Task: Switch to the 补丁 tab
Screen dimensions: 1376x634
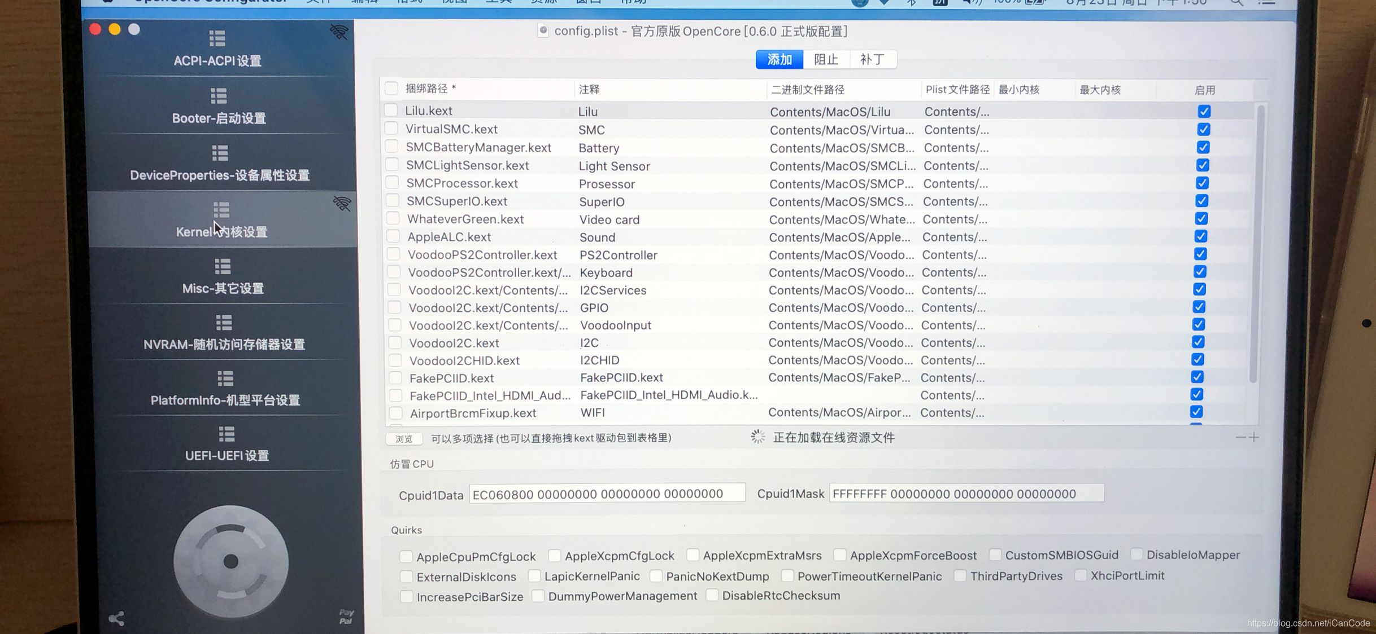Action: [x=872, y=60]
